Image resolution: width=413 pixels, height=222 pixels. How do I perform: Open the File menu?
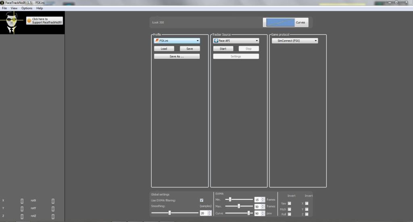tap(4, 8)
